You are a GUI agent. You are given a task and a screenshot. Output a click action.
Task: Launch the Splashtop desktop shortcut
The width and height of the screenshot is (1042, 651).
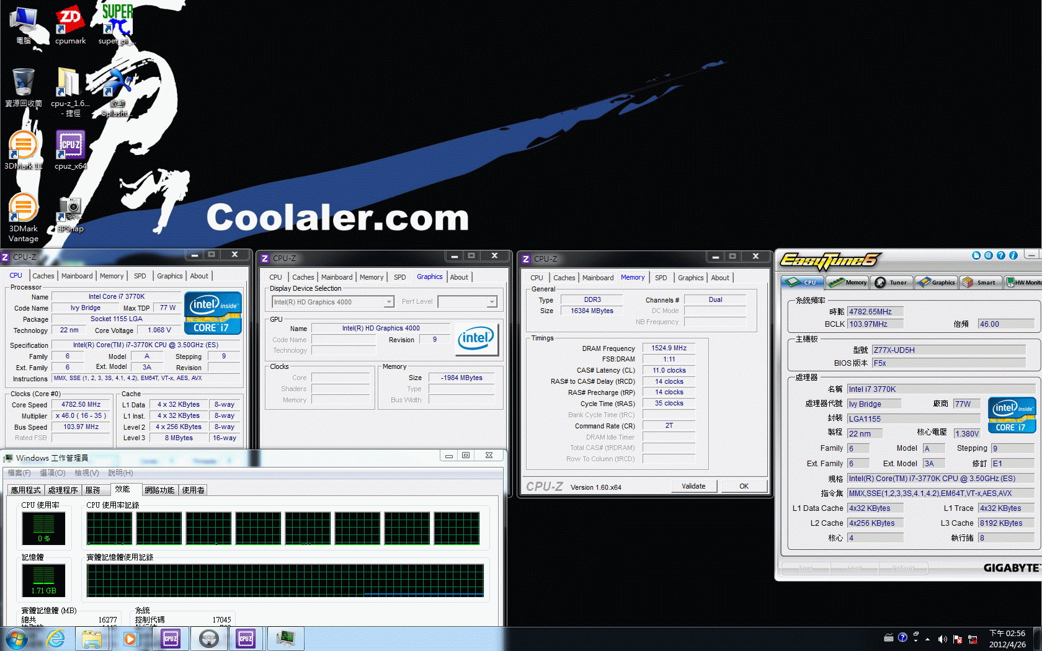(117, 92)
